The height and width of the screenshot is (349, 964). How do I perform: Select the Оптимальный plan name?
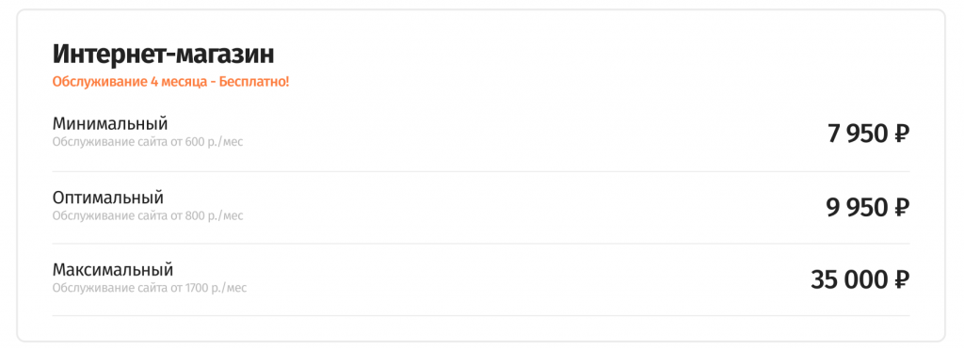107,198
